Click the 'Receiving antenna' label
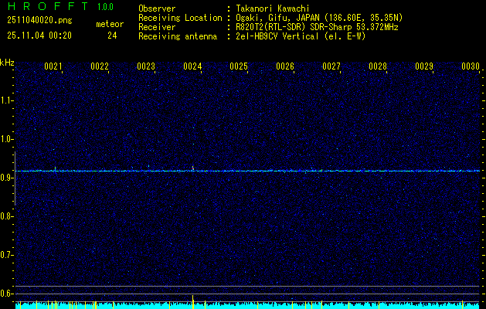Screen dimensions: 486x309 coord(178,36)
